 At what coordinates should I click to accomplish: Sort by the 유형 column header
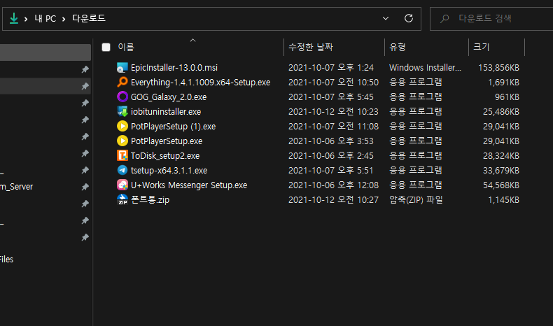397,48
